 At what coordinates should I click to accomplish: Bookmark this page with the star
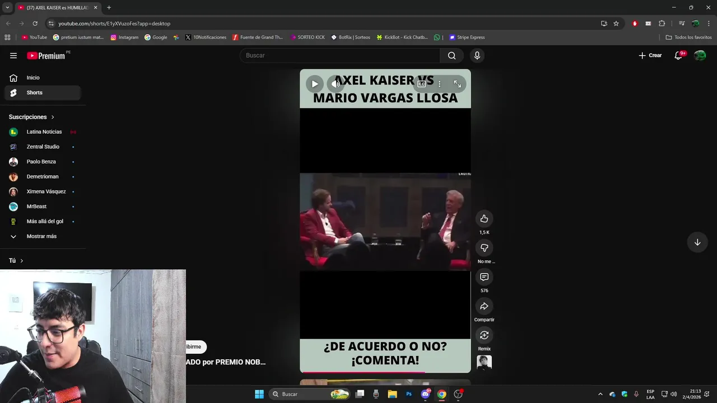616,24
